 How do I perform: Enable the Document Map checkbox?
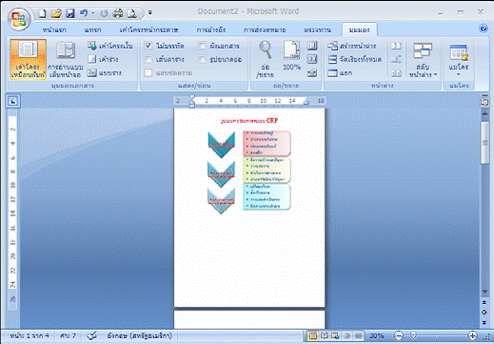coord(202,46)
